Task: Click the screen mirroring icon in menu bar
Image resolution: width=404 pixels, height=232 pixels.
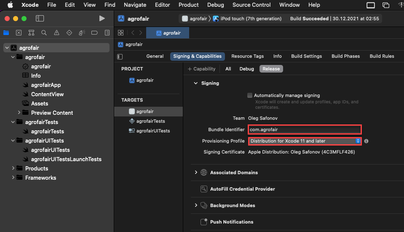Action: tap(370, 5)
